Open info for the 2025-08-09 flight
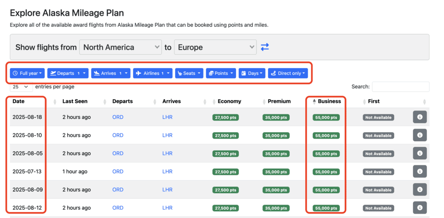This screenshot has width=444, height=218. [x=420, y=189]
